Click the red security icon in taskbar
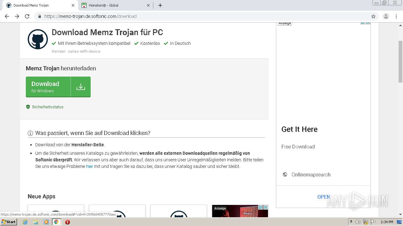Viewport: 403px width, 226px height. pyautogui.click(x=67, y=222)
